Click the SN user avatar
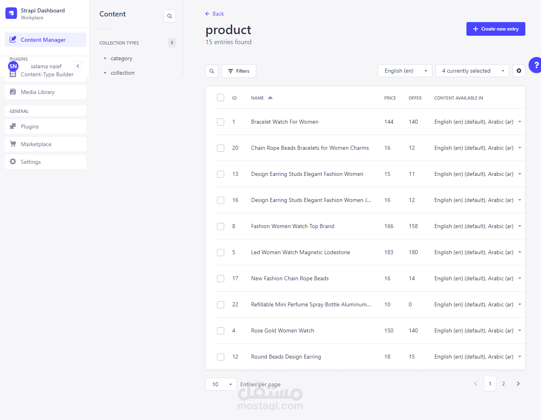This screenshot has width=541, height=420. pos(13,66)
